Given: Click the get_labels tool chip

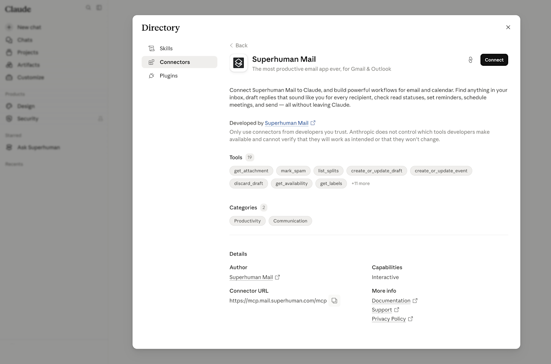Looking at the screenshot, I should tap(331, 184).
